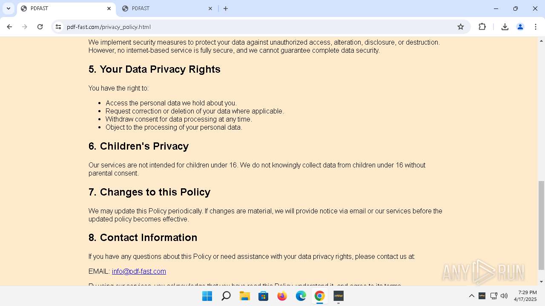
Task: Click heading '8. Contact Information'
Action: (143, 238)
